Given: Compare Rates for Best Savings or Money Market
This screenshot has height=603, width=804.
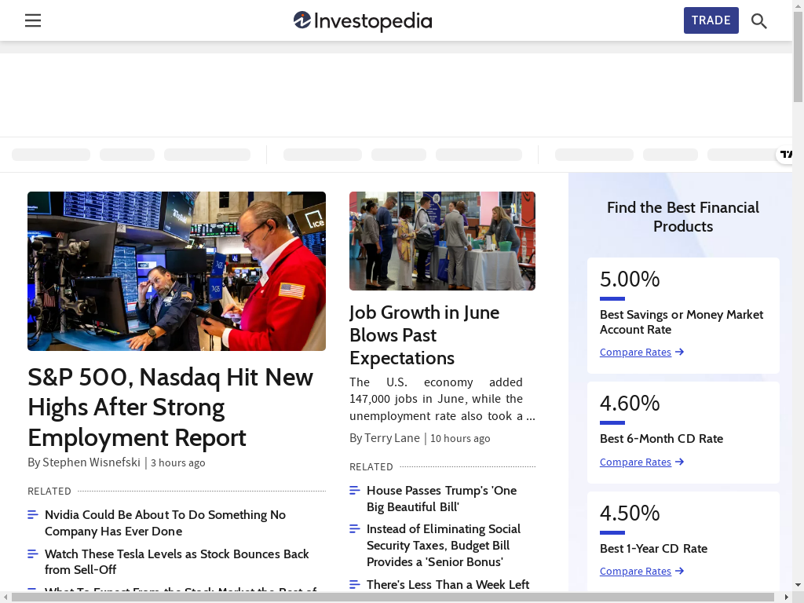Looking at the screenshot, I should 635,353.
